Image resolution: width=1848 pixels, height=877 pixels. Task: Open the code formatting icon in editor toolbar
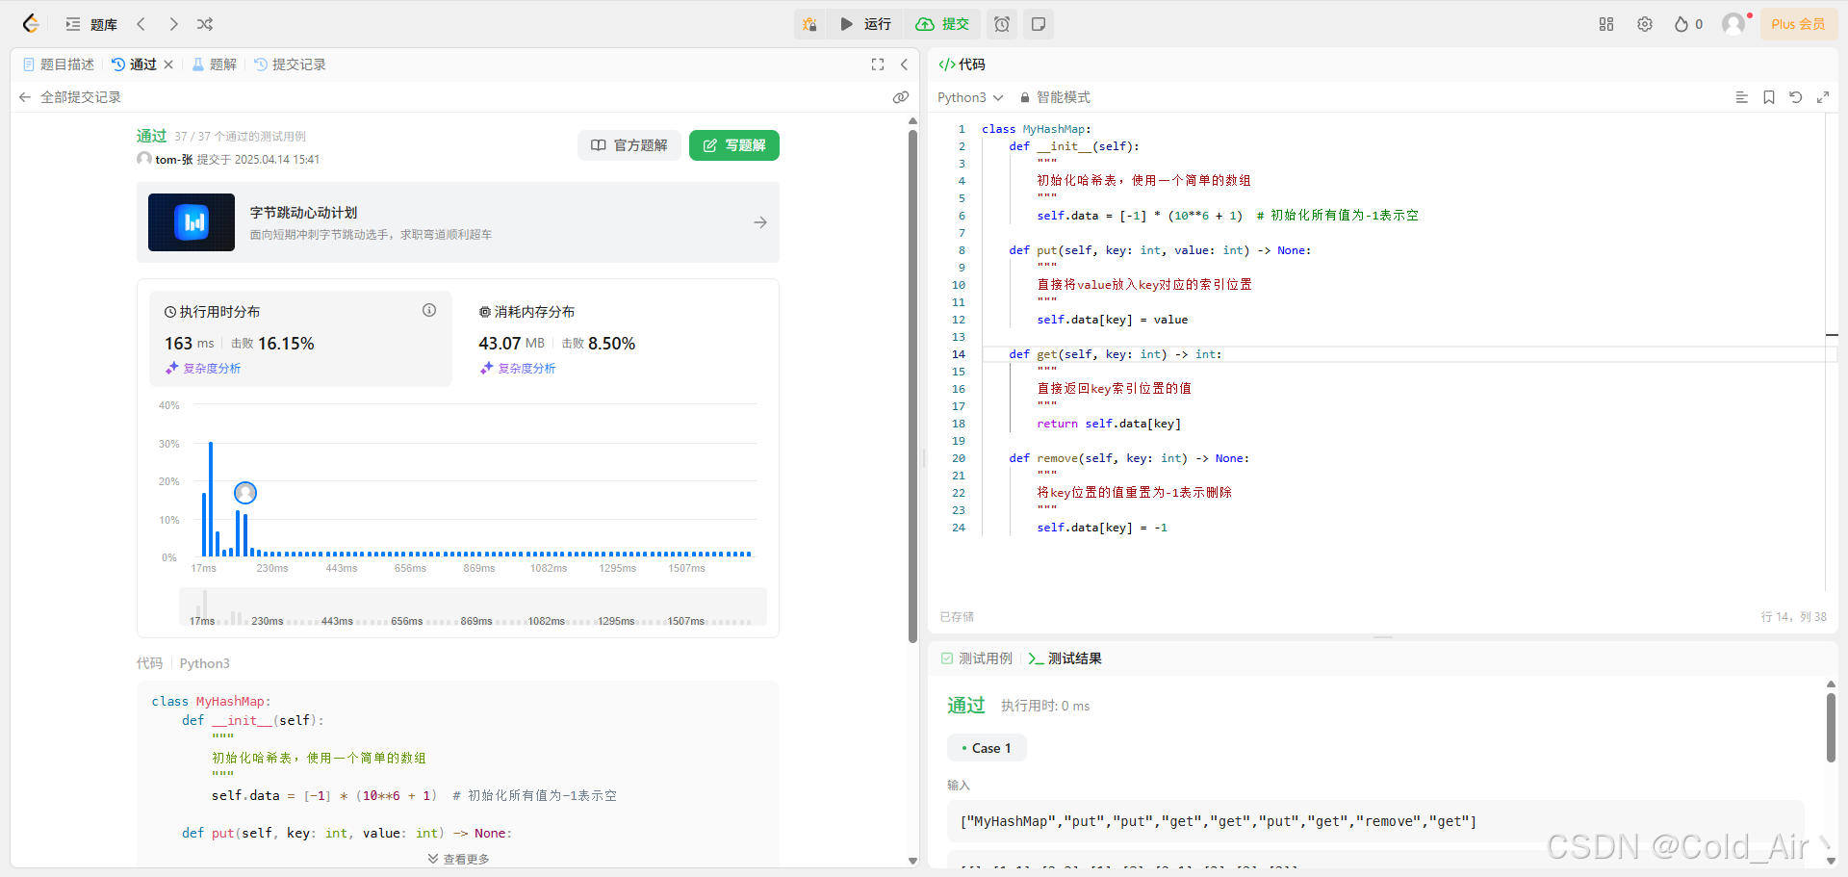click(1740, 96)
